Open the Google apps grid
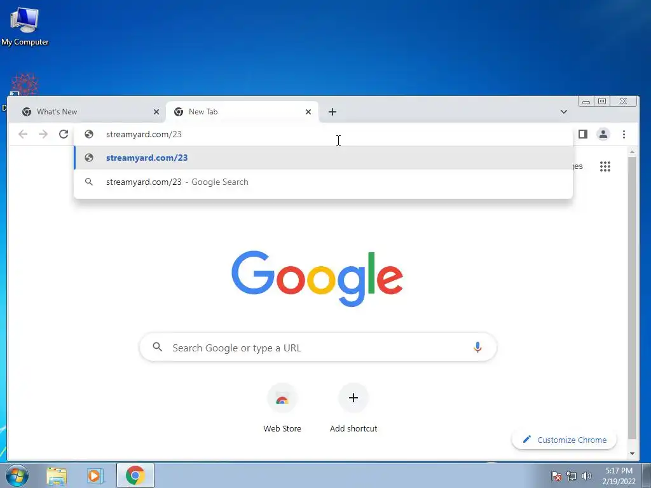 pyautogui.click(x=605, y=166)
